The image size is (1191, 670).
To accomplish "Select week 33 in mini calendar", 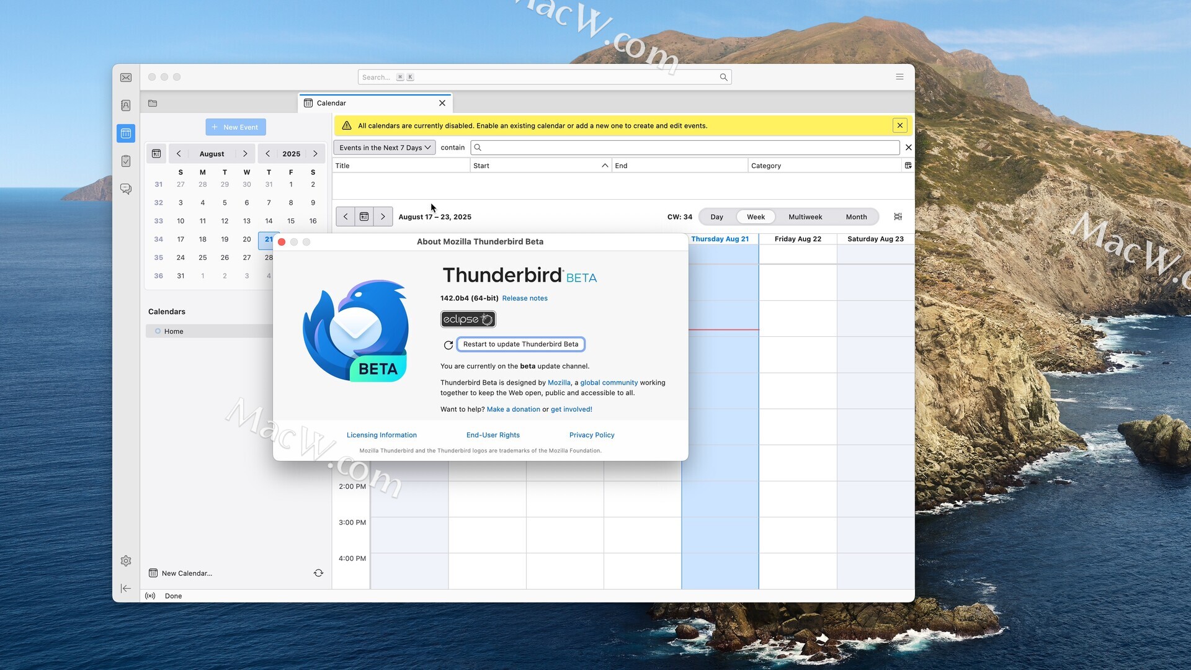I will (158, 221).
